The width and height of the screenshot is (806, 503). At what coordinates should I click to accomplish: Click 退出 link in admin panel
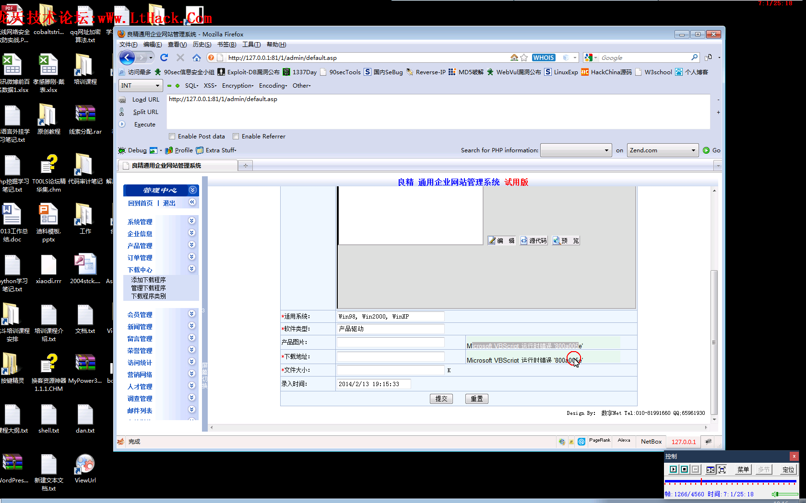click(169, 203)
